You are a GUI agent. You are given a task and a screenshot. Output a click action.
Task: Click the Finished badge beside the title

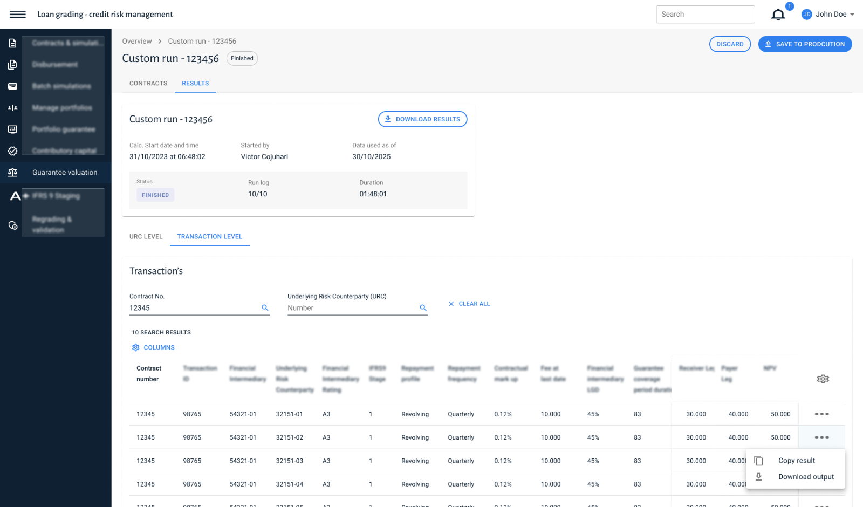[x=242, y=58]
